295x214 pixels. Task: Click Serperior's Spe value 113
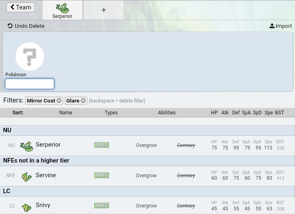click(268, 148)
